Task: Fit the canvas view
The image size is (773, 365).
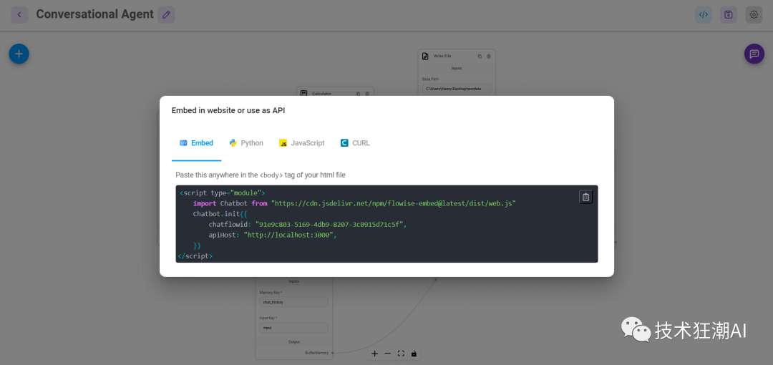Action: (401, 354)
